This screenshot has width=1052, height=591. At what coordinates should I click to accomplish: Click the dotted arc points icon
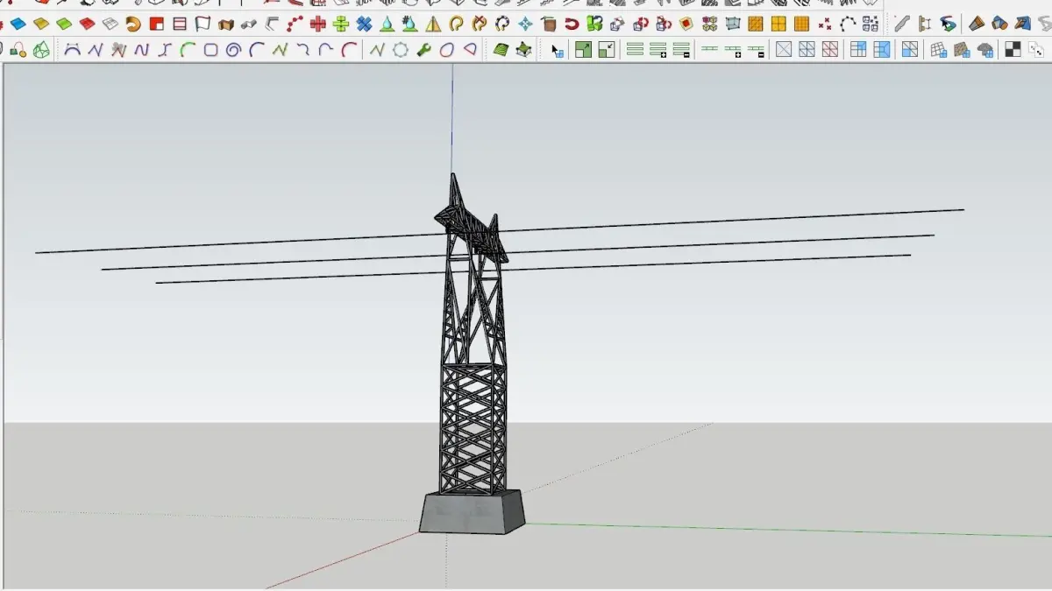pyautogui.click(x=848, y=24)
